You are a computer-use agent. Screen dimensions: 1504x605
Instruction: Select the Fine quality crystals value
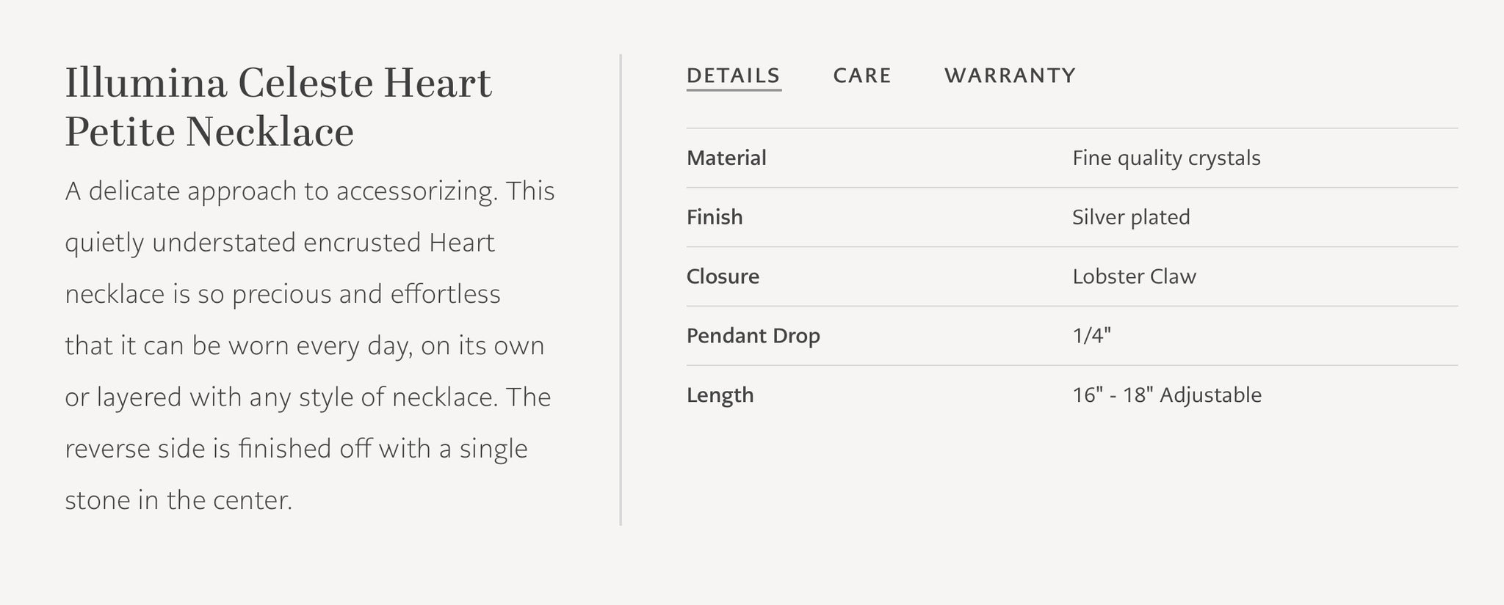1165,158
